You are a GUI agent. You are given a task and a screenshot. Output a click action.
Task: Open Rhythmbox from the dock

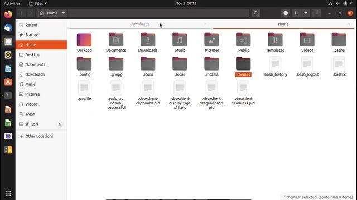pyautogui.click(x=8, y=55)
